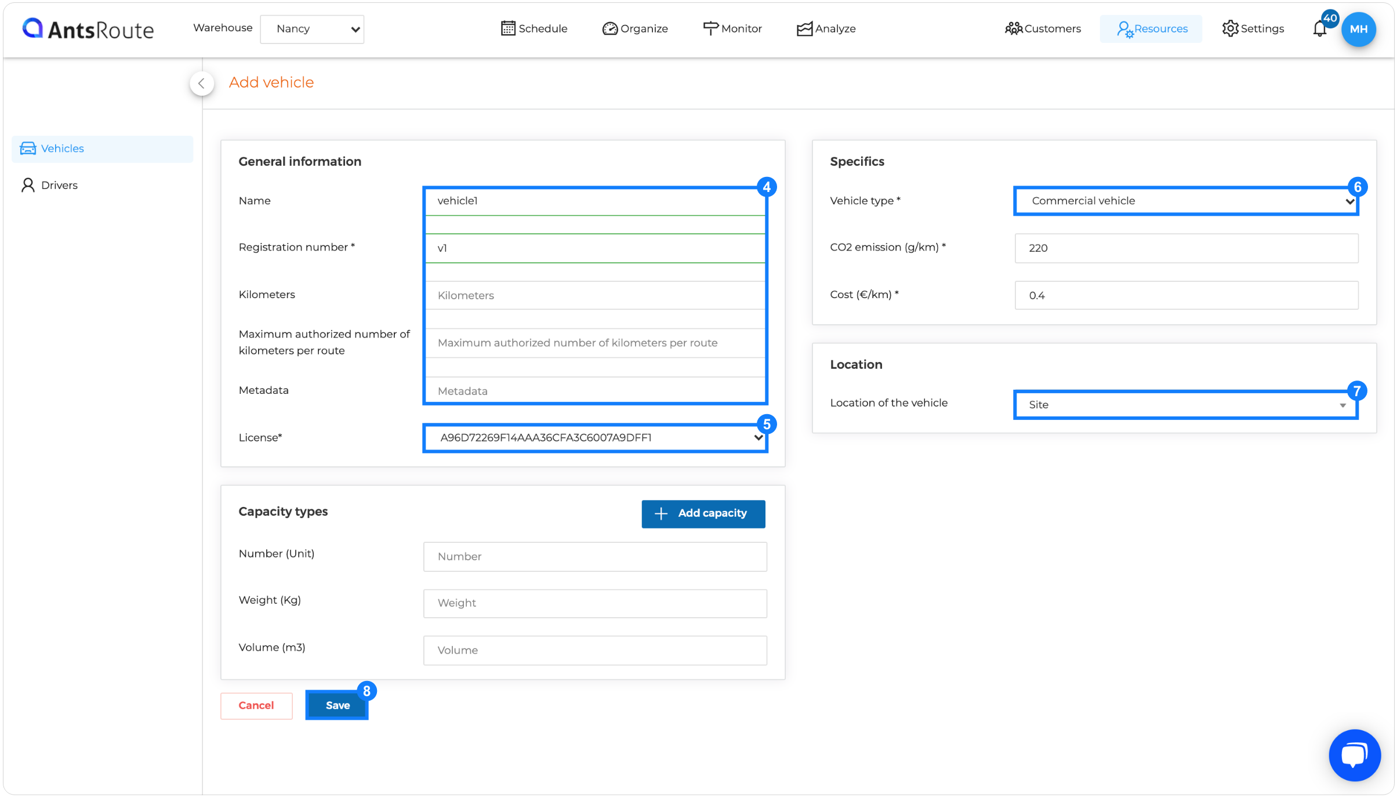Image resolution: width=1397 pixels, height=797 pixels.
Task: Click the Cost per km field
Action: (1186, 295)
